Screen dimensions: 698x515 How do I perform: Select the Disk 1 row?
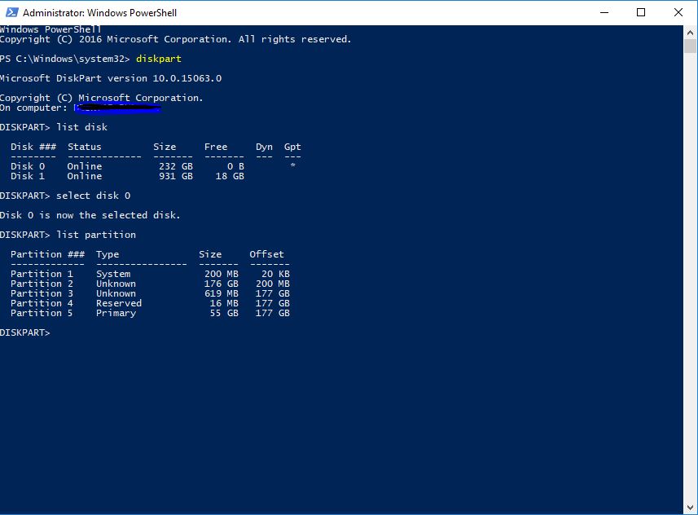[127, 176]
